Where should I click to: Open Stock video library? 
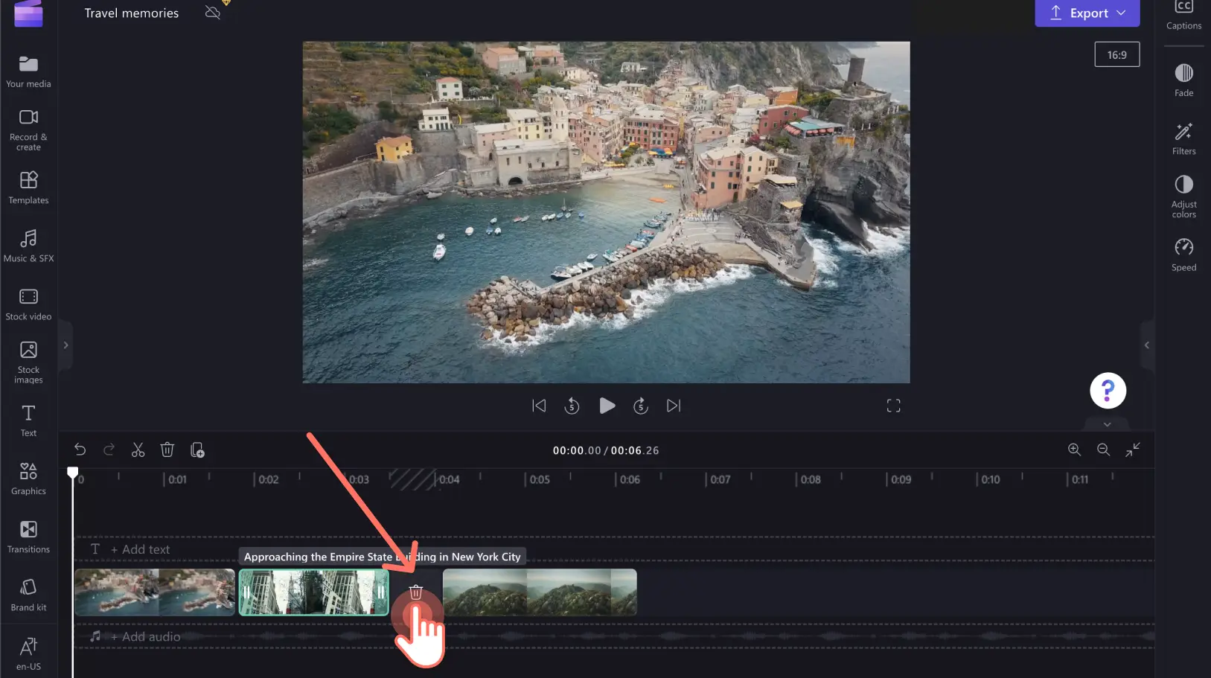pyautogui.click(x=28, y=304)
